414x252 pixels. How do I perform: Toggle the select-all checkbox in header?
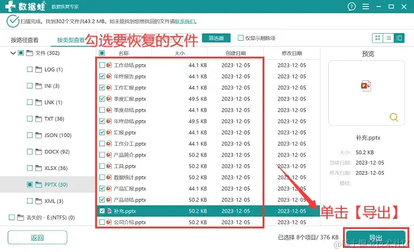(x=102, y=53)
